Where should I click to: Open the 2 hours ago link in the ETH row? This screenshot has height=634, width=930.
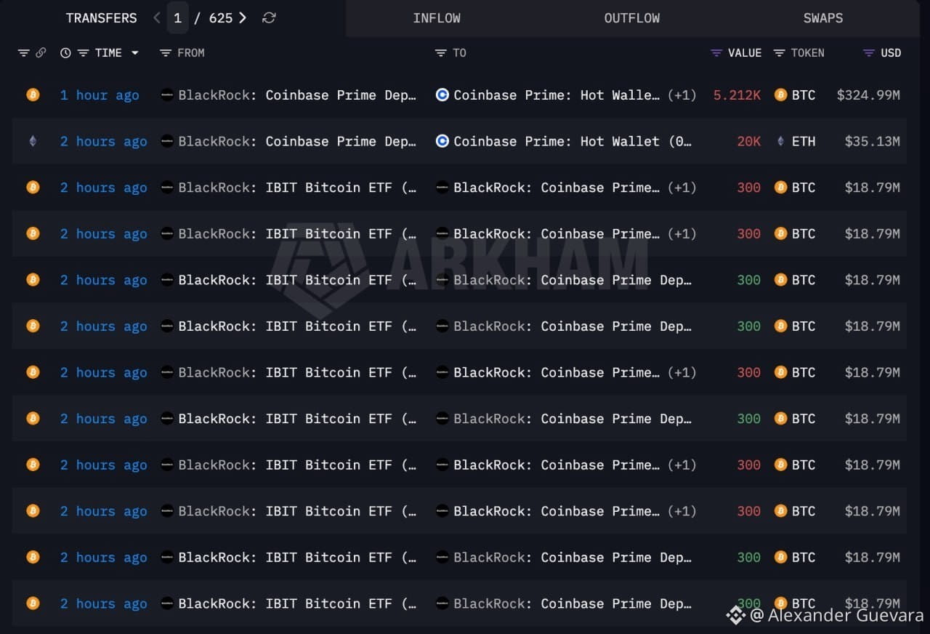(x=103, y=142)
